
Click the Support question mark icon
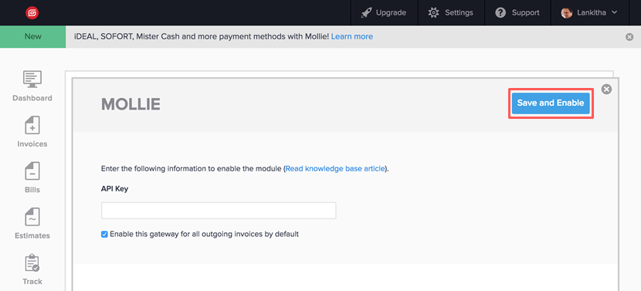pos(500,12)
